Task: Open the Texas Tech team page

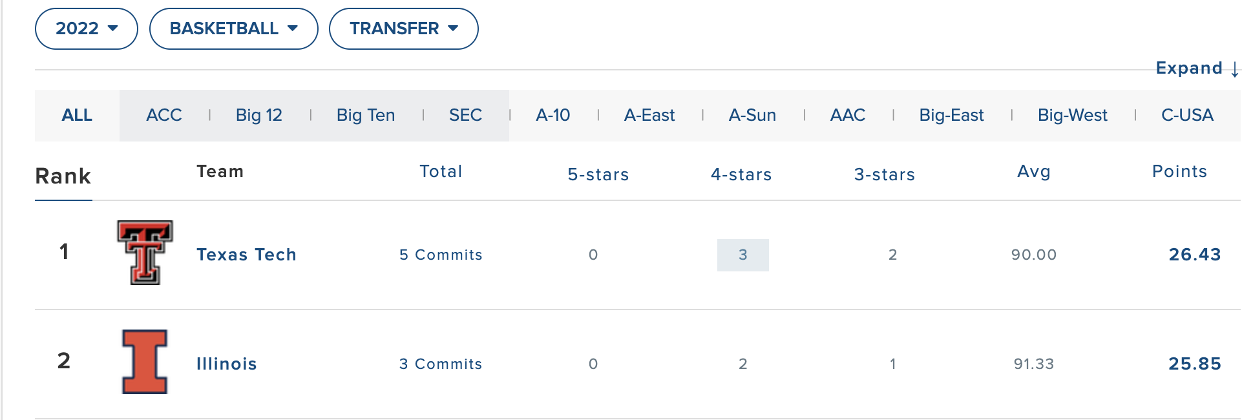Action: point(247,255)
